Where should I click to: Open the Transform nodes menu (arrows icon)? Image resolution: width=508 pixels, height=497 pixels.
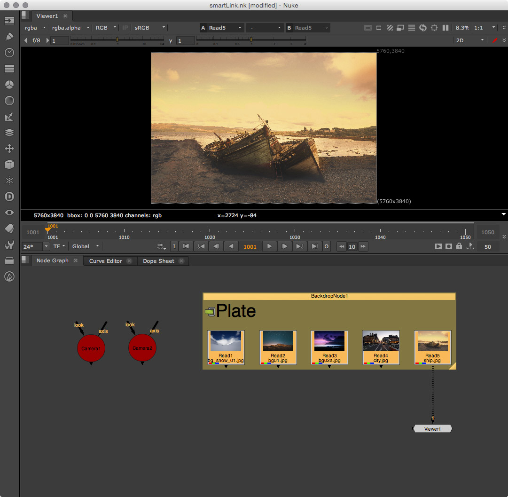tap(9, 149)
